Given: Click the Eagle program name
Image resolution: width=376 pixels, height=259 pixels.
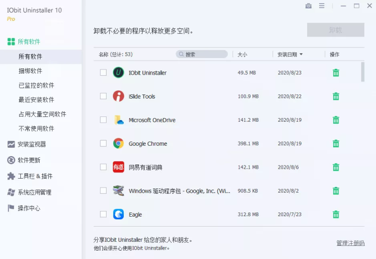Looking at the screenshot, I should (x=135, y=215).
